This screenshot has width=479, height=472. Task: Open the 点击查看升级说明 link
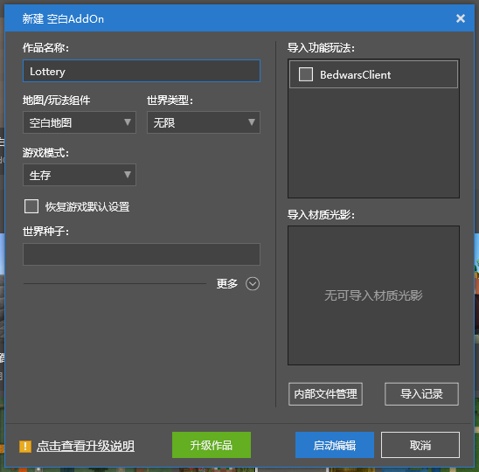pyautogui.click(x=86, y=447)
